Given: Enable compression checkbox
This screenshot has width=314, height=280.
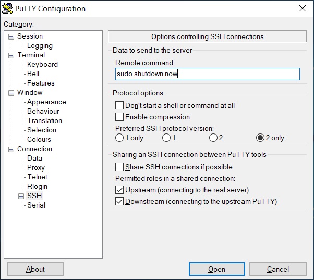Looking at the screenshot, I should [x=119, y=117].
